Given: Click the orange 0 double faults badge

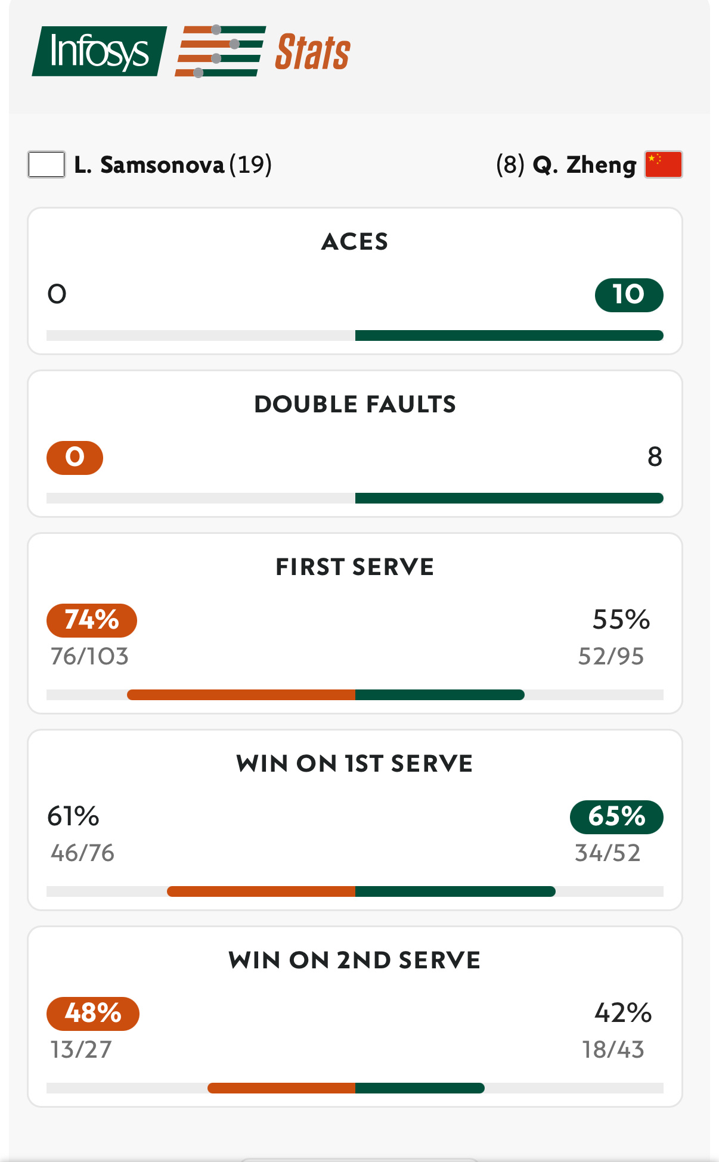Looking at the screenshot, I should tap(75, 458).
